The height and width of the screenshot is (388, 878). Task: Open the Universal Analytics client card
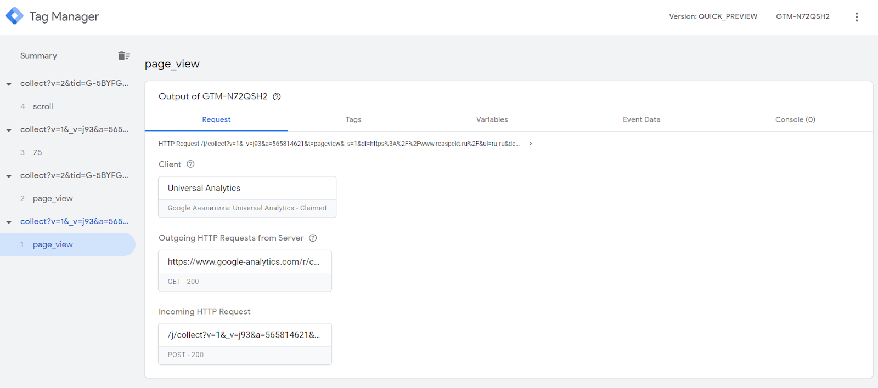point(247,197)
